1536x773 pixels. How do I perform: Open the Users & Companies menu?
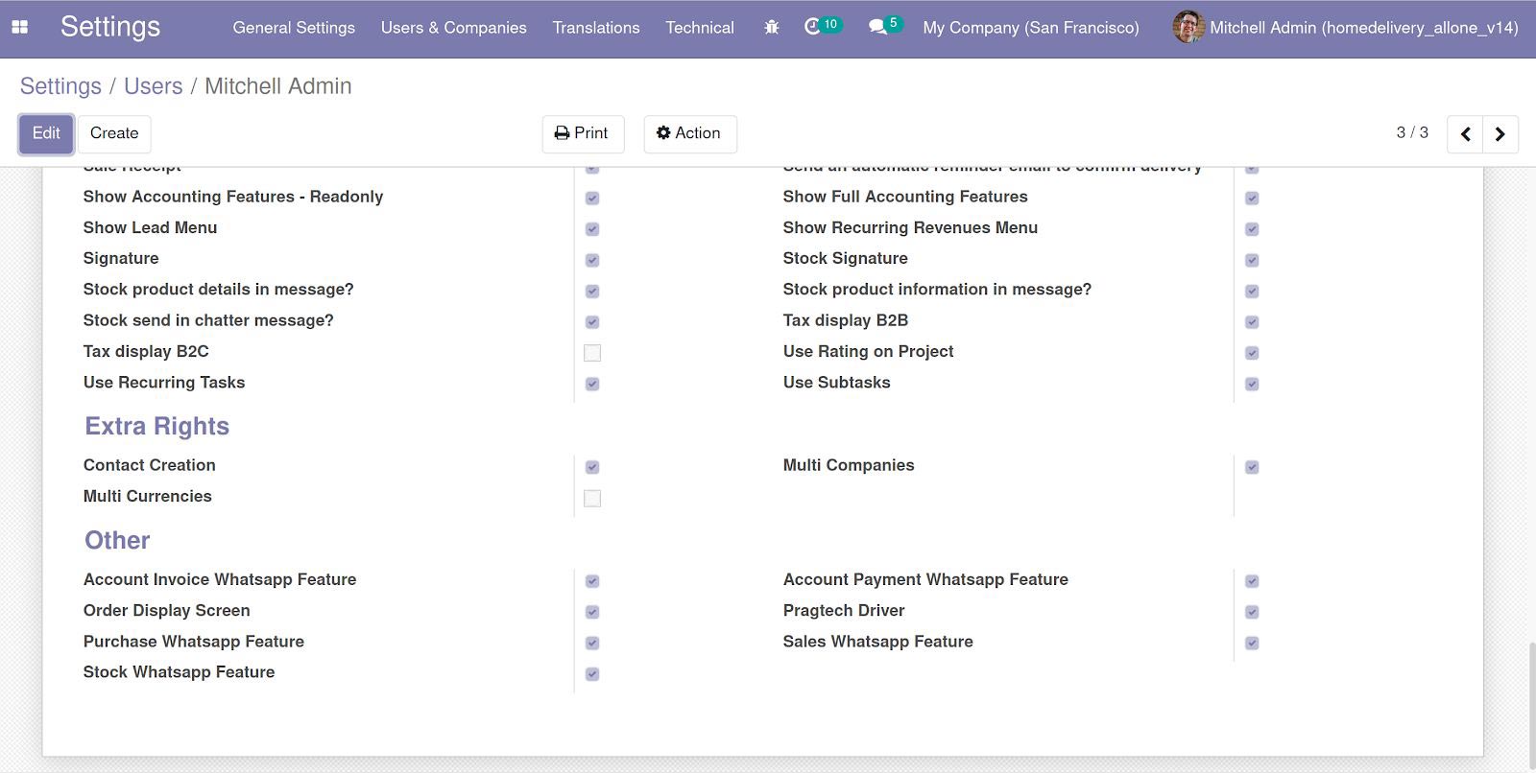coord(454,28)
